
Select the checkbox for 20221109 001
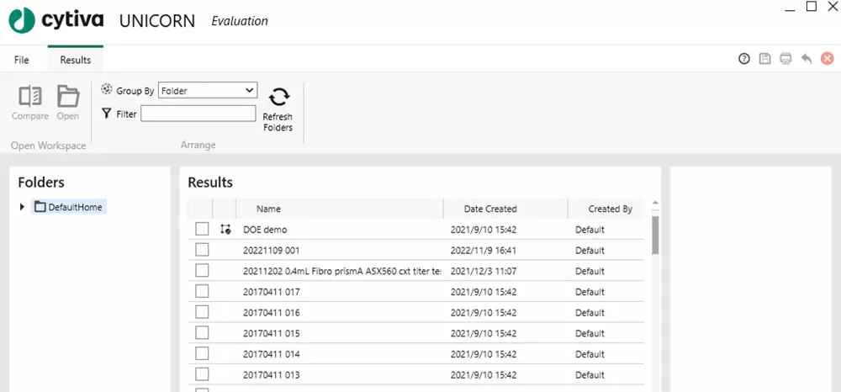pyautogui.click(x=202, y=250)
